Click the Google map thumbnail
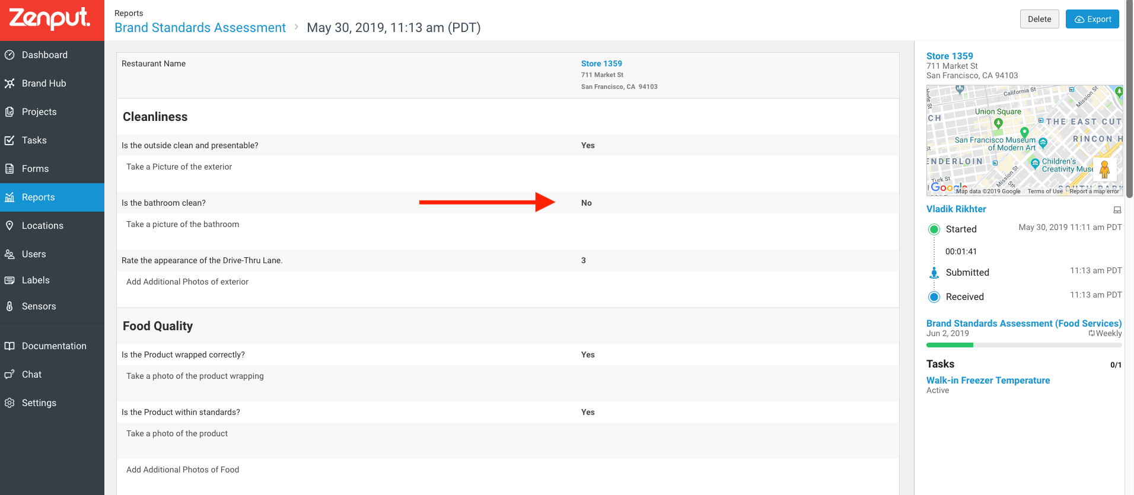Screen dimensions: 1134x495 pyautogui.click(x=1024, y=140)
